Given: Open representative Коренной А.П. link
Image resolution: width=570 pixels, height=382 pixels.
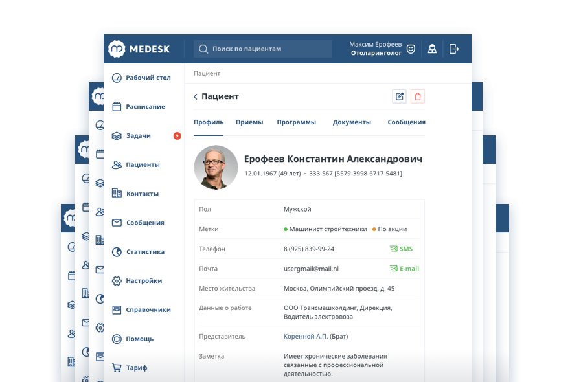Looking at the screenshot, I should [x=305, y=337].
